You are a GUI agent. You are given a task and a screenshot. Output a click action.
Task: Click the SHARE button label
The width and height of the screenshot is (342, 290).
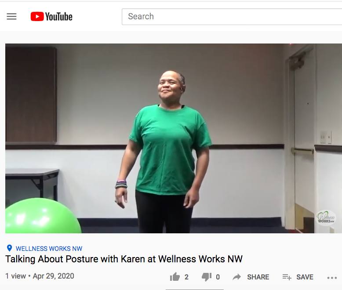tap(258, 277)
